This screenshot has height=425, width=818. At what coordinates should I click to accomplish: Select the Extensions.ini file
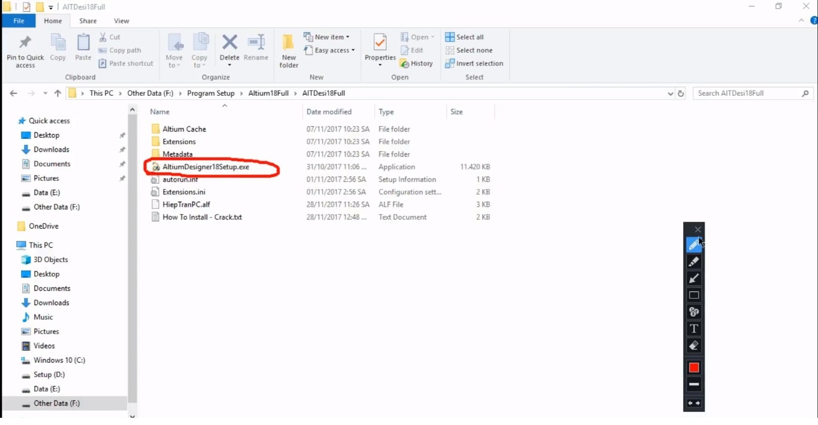coord(184,192)
